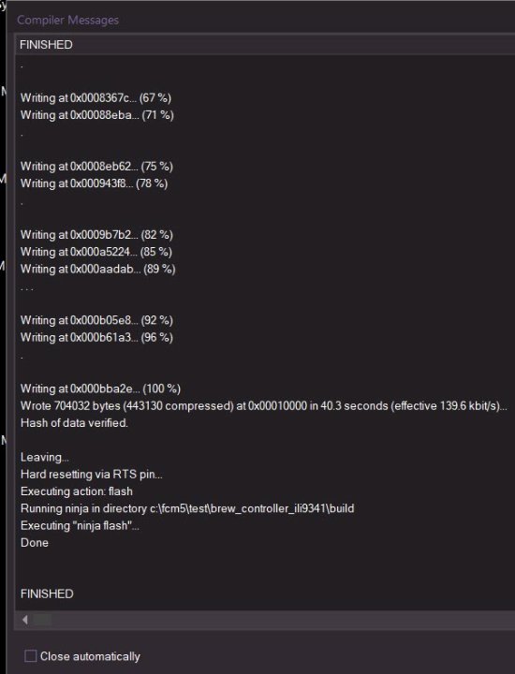The image size is (515, 674).
Task: Enable the Close automatically checkbox
Action: (x=30, y=656)
